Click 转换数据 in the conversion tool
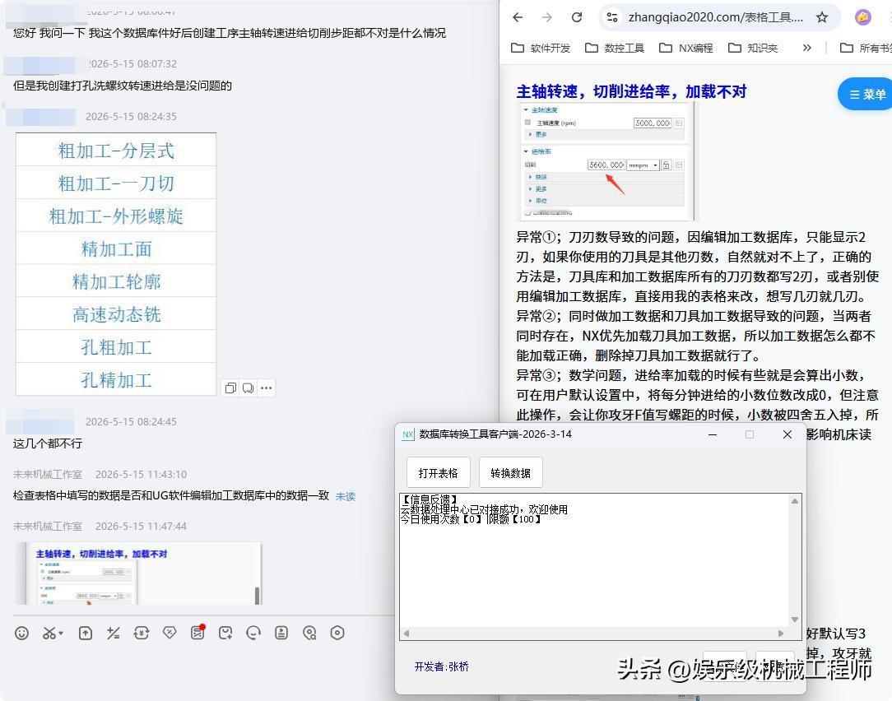 click(x=510, y=473)
